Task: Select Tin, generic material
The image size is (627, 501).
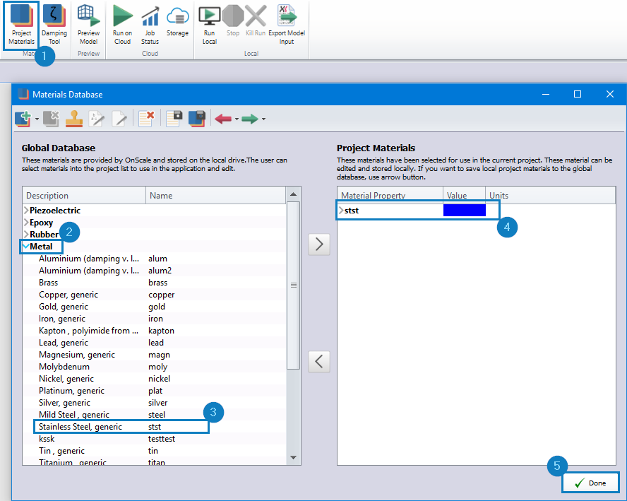Action: pos(155,451)
